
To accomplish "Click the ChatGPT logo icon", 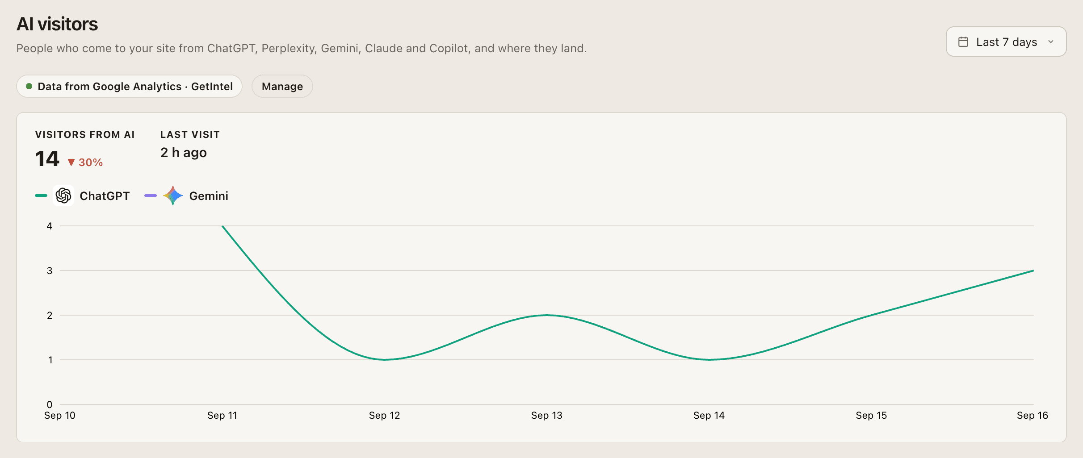I will (x=63, y=196).
